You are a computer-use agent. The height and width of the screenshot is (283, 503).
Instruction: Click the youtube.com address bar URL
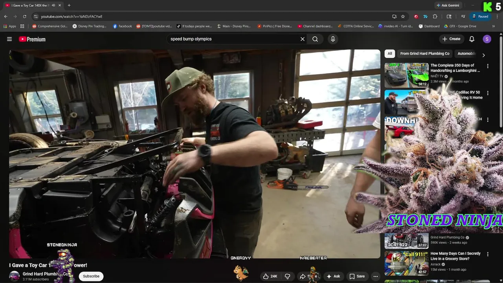point(72,17)
